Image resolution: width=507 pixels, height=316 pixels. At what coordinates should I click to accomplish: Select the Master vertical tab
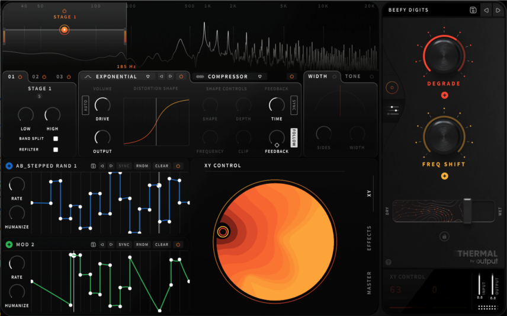pos(369,283)
